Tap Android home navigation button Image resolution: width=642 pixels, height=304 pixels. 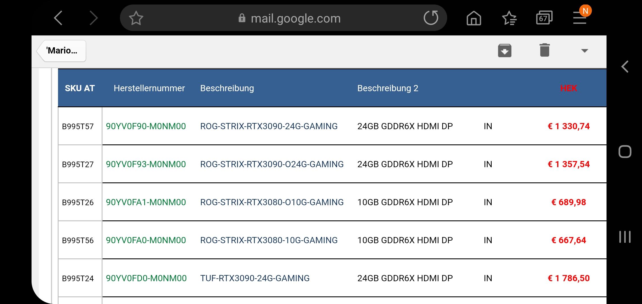pos(625,152)
